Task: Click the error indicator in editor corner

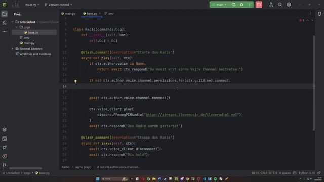Action: [x=302, y=20]
